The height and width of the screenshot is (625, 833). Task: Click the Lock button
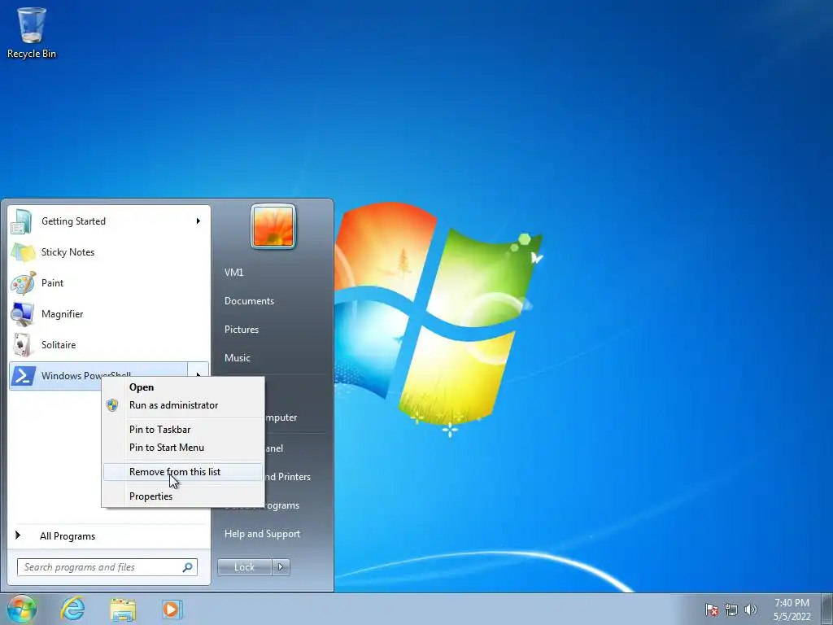[244, 567]
